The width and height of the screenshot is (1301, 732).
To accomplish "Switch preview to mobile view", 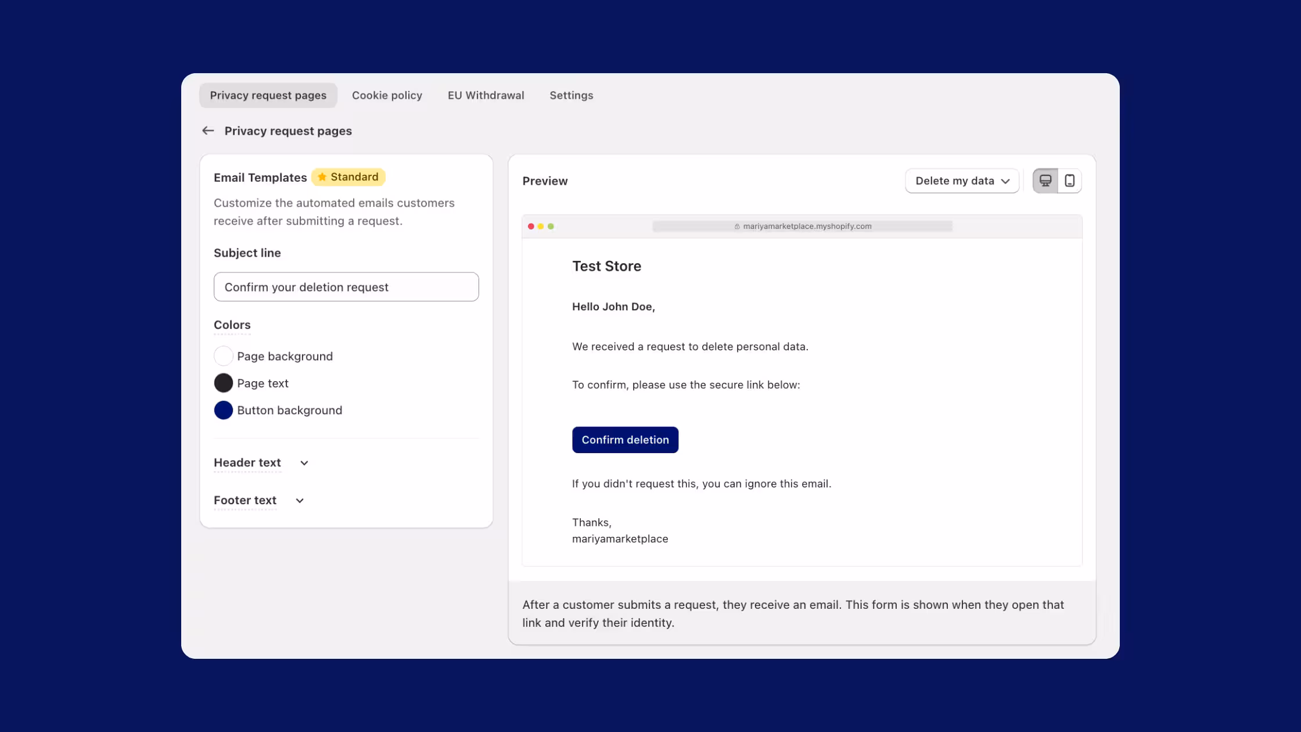I will (1069, 181).
